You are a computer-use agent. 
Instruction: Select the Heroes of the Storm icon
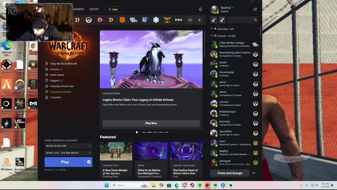pyautogui.click(x=156, y=20)
